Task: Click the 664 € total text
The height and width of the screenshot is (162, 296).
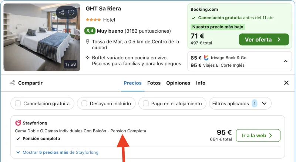Action: [221, 139]
